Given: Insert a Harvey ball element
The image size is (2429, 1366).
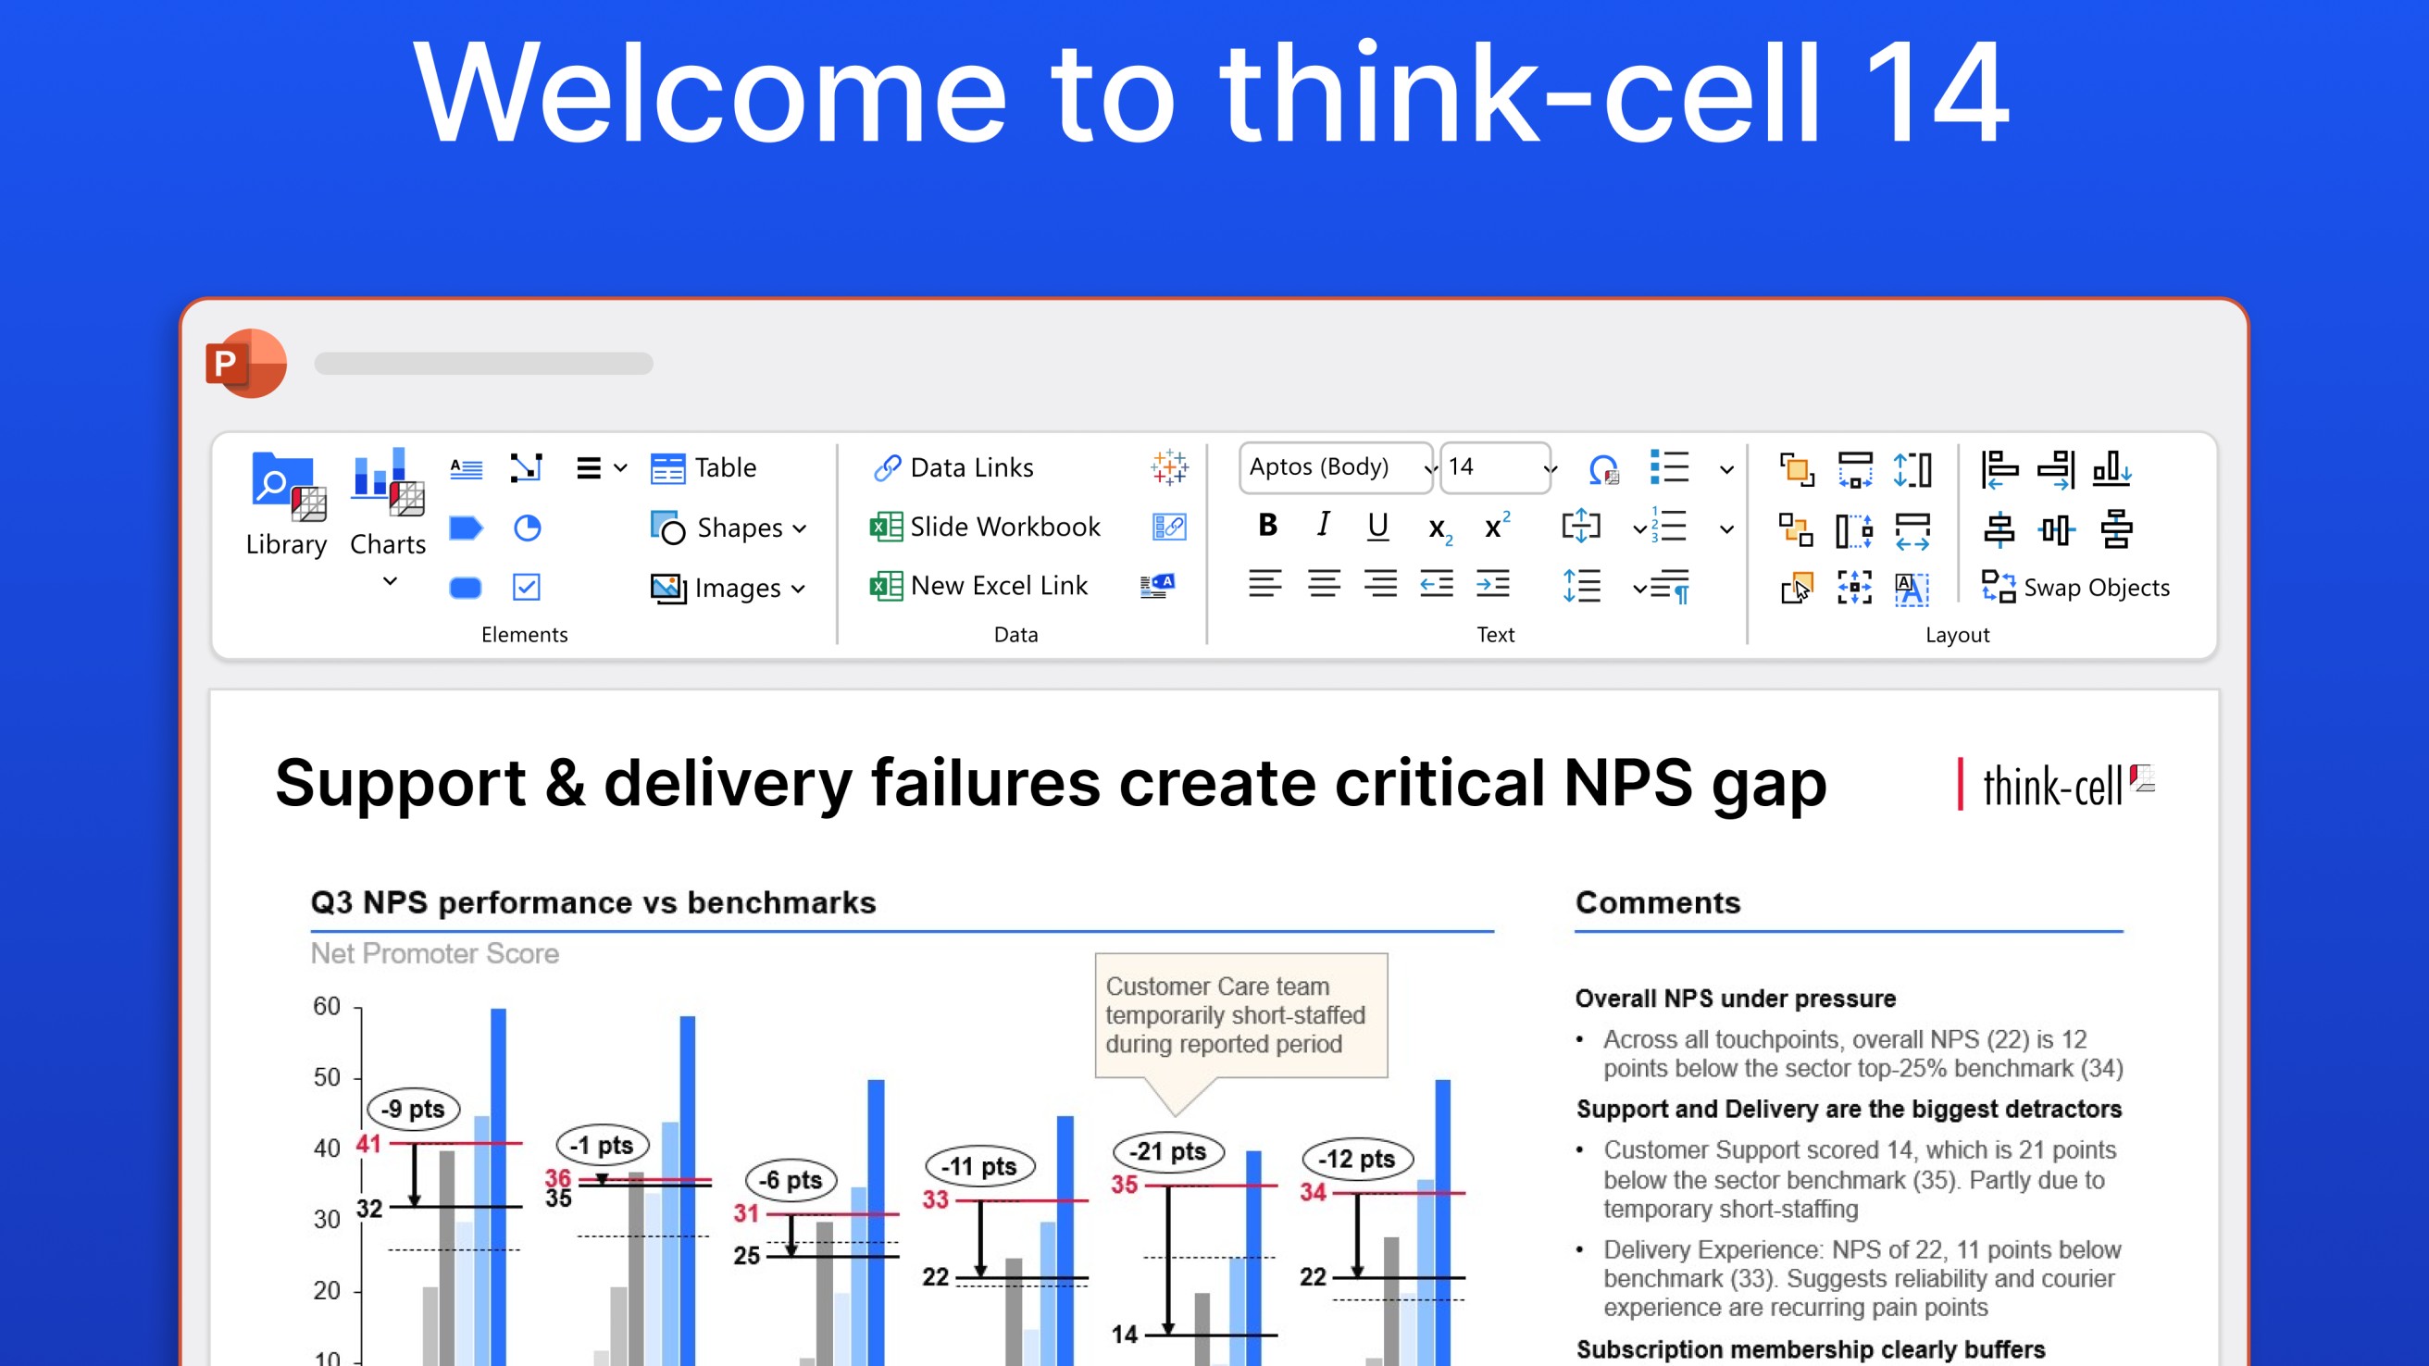Looking at the screenshot, I should click(527, 528).
